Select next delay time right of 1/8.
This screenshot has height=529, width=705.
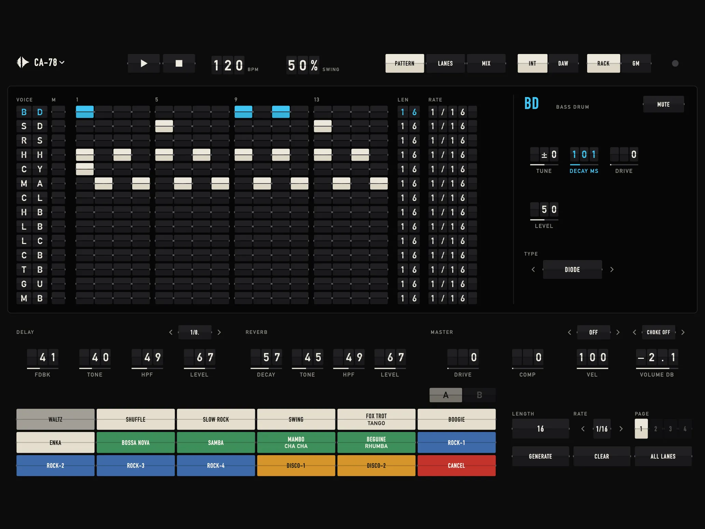(x=219, y=332)
